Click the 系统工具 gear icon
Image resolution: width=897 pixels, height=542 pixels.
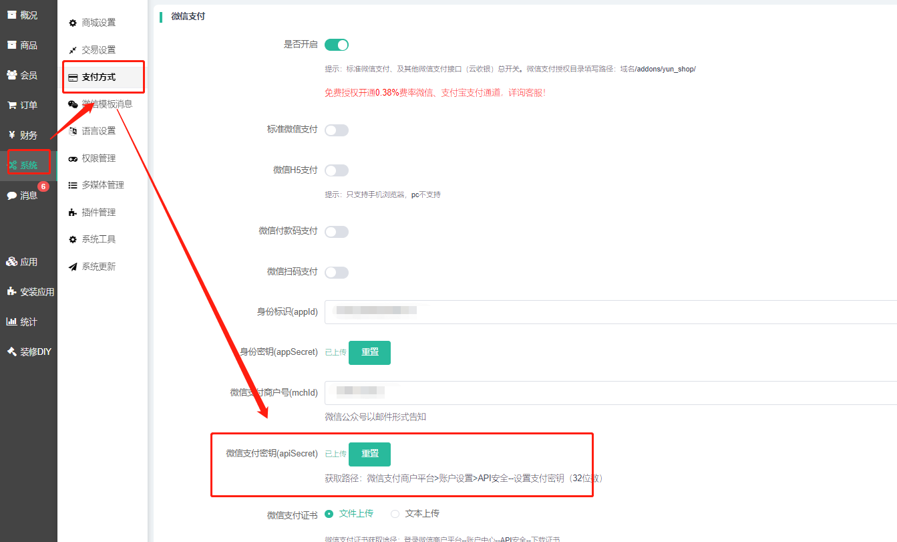[73, 239]
